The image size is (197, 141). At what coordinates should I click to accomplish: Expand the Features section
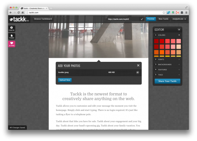pos(167,69)
